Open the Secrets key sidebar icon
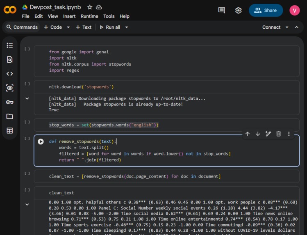 click(9, 102)
